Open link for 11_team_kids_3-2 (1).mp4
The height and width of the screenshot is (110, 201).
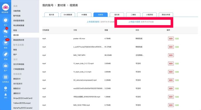pos(177,63)
